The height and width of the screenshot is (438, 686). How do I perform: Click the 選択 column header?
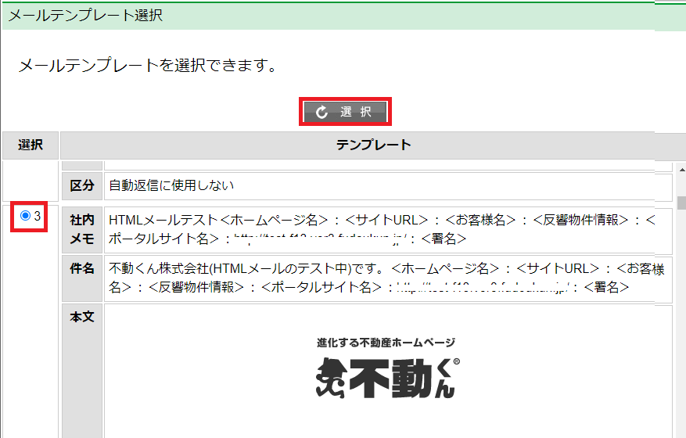point(31,145)
